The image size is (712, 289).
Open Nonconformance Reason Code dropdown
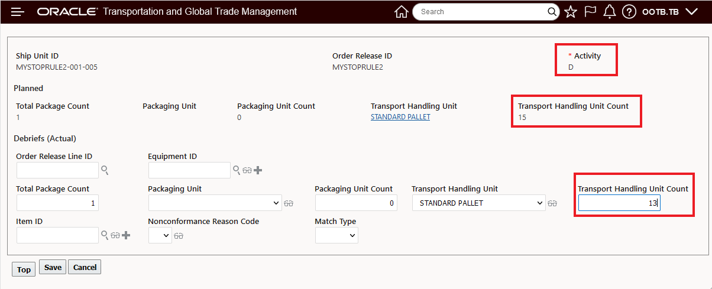point(160,235)
